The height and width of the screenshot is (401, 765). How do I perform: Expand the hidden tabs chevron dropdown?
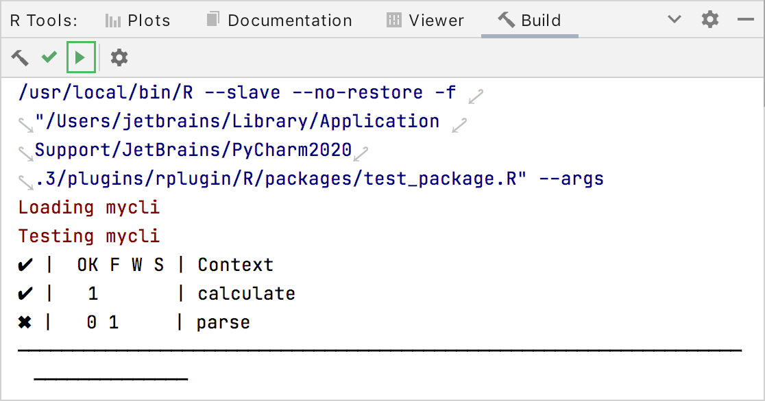(x=675, y=20)
